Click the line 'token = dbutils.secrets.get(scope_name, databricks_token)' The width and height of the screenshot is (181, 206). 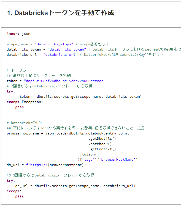(x=81, y=97)
